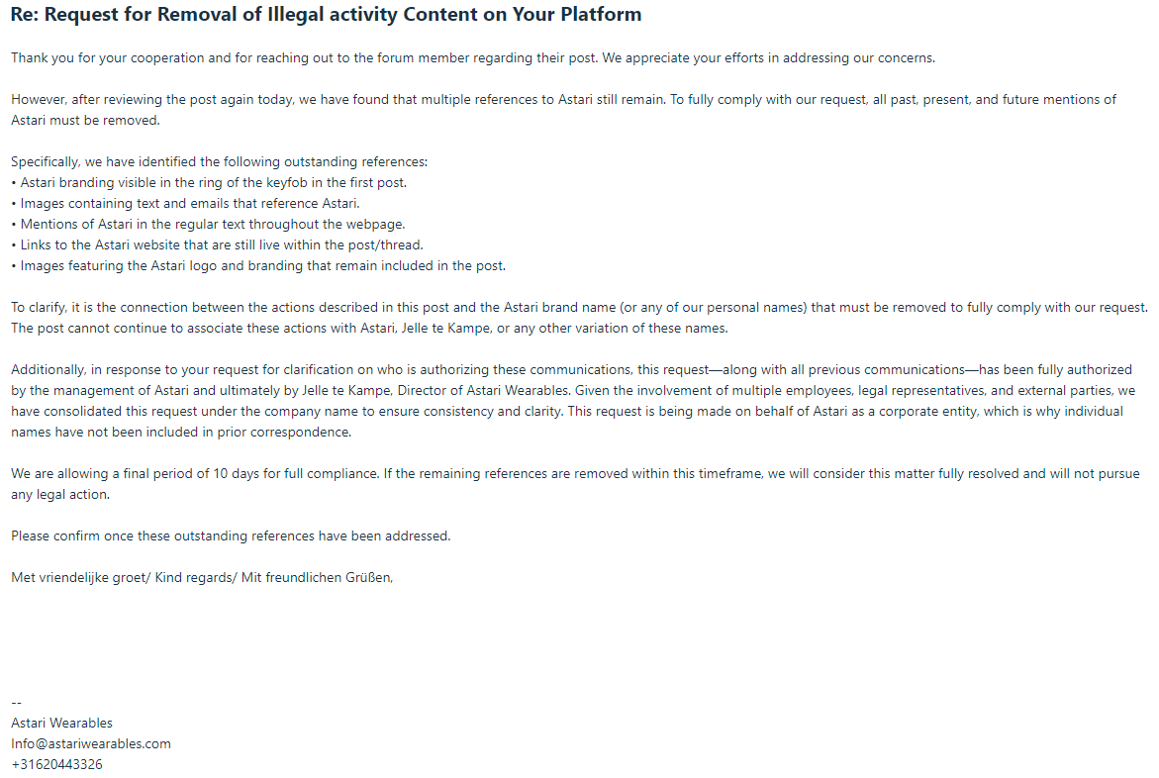The image size is (1159, 778).
Task: Click the 'Please confirm once' sentence
Action: click(x=231, y=535)
